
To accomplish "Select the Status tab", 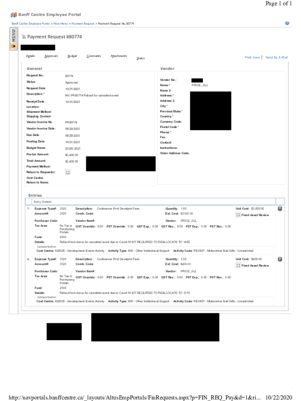I will 140,58.
